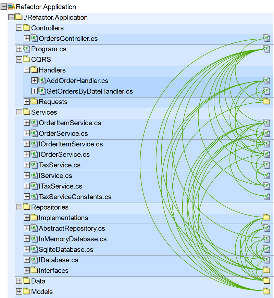The width and height of the screenshot is (274, 298).
Task: Expand AbstractRepository.cs node
Action: pyautogui.click(x=26, y=228)
